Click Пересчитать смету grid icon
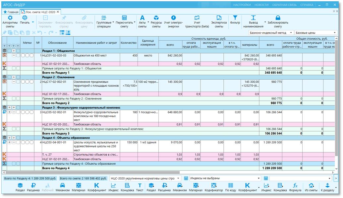 pyautogui.click(x=124, y=18)
